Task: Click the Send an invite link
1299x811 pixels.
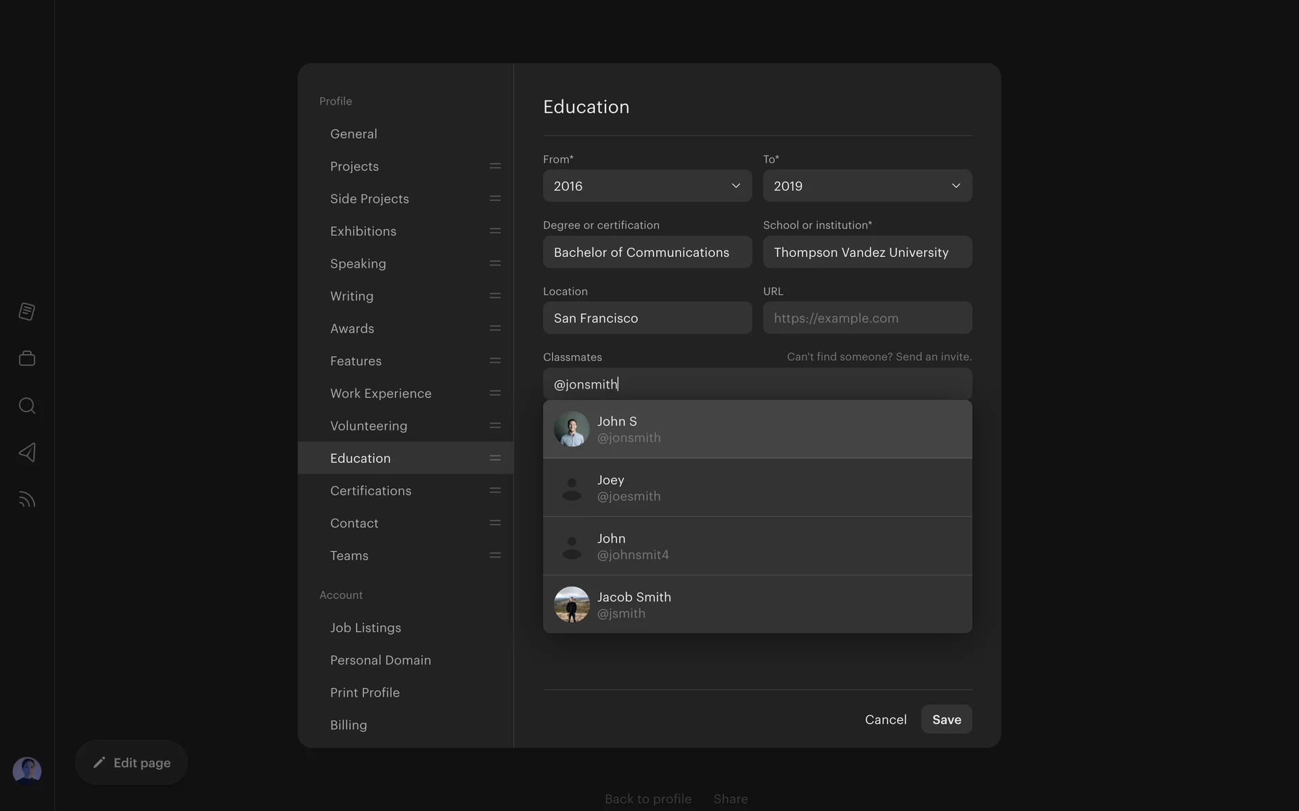Action: pyautogui.click(x=933, y=357)
